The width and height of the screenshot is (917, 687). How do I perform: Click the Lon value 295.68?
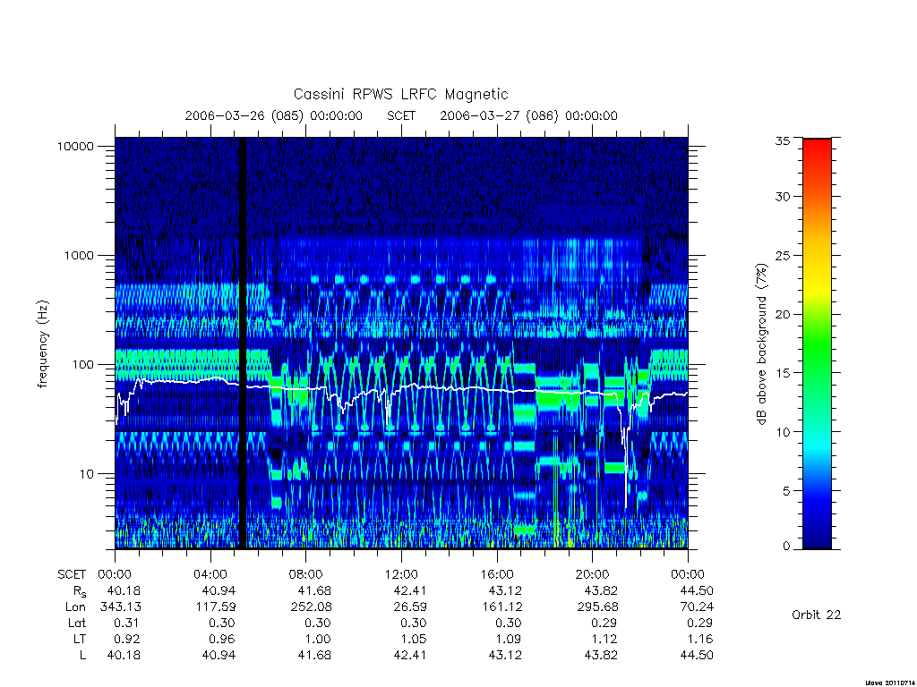(597, 607)
